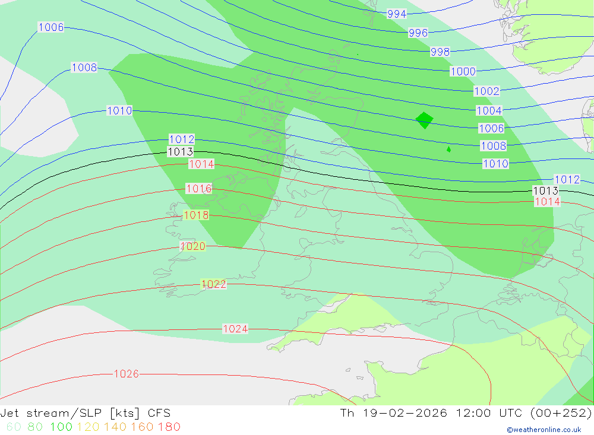
Task: Select the 120 knots legend value
Action: click(88, 427)
